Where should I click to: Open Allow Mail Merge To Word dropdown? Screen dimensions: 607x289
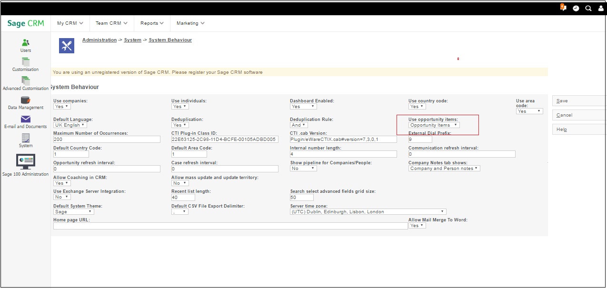pos(417,226)
